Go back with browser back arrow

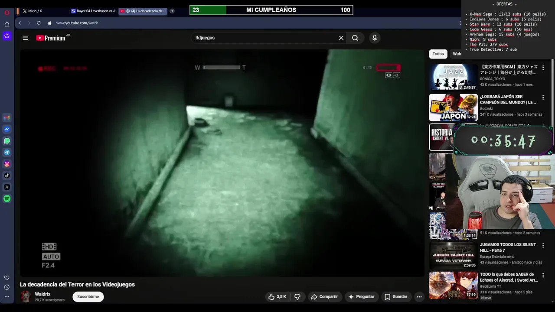tap(20, 23)
